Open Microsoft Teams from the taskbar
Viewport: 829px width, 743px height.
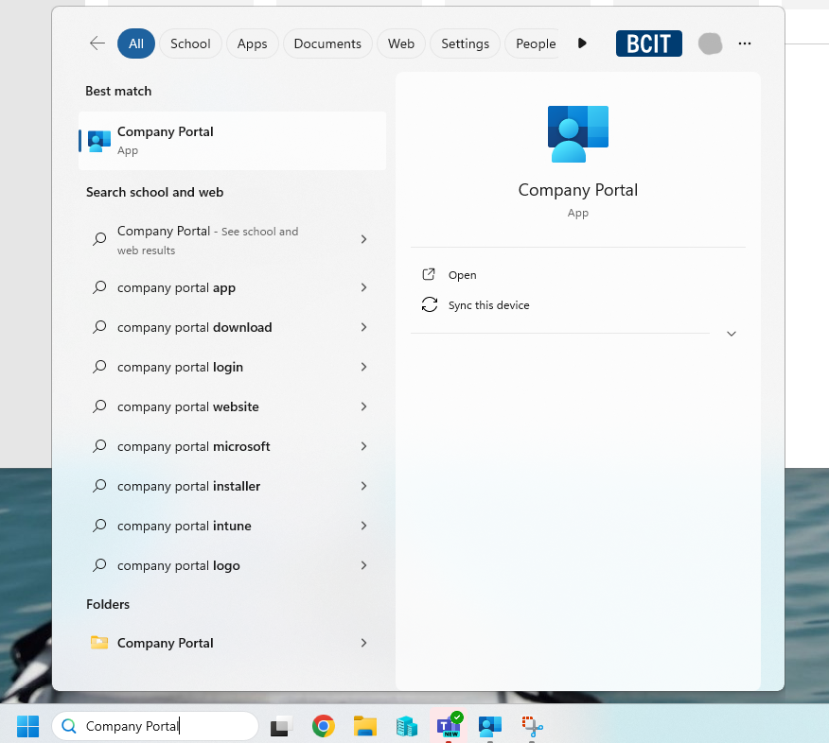point(448,726)
